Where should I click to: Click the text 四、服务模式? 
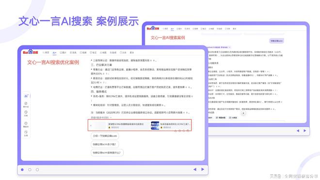(99, 91)
